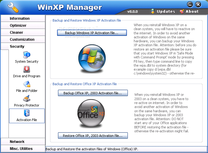Image resolution: width=208 pixels, height=153 pixels.
Task: Click the Updates globe icon
Action: (x=153, y=11)
